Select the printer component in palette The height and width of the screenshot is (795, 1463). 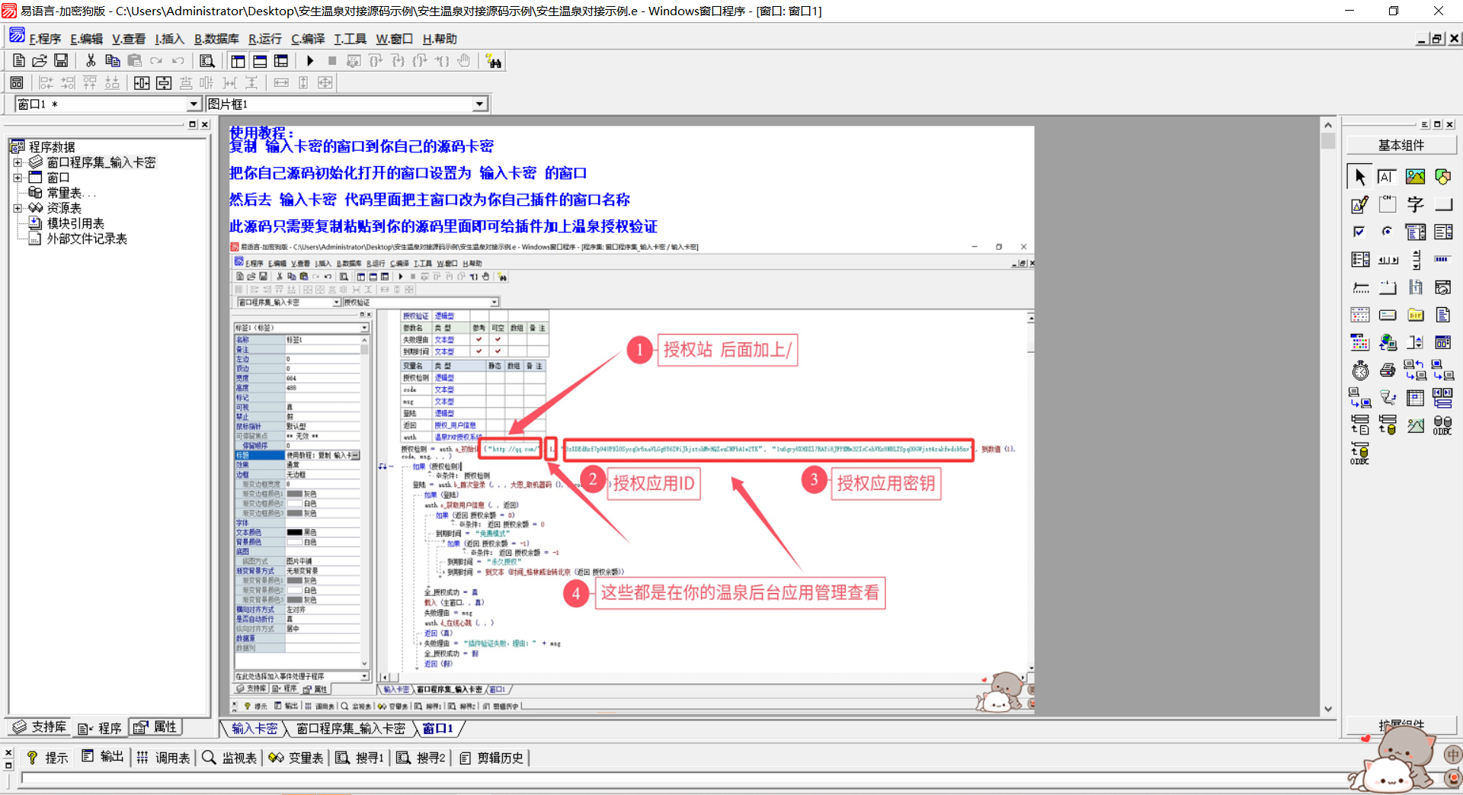click(x=1388, y=371)
